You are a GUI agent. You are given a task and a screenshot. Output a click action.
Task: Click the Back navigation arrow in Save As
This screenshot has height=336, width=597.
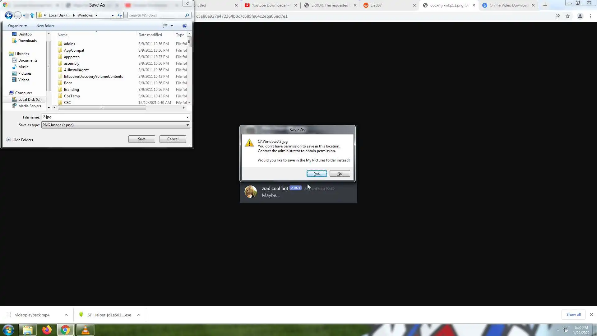tap(9, 15)
